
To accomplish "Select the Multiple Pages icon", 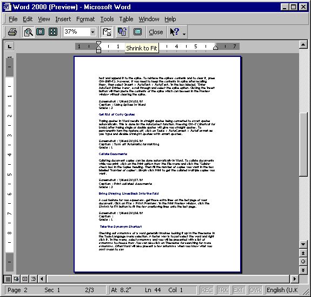I will click(x=53, y=32).
